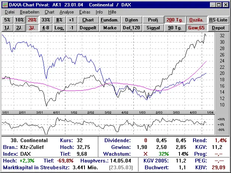The image size is (231, 173).
Task: Toggle the 90 Tg. moving average
Action: pos(175,28)
